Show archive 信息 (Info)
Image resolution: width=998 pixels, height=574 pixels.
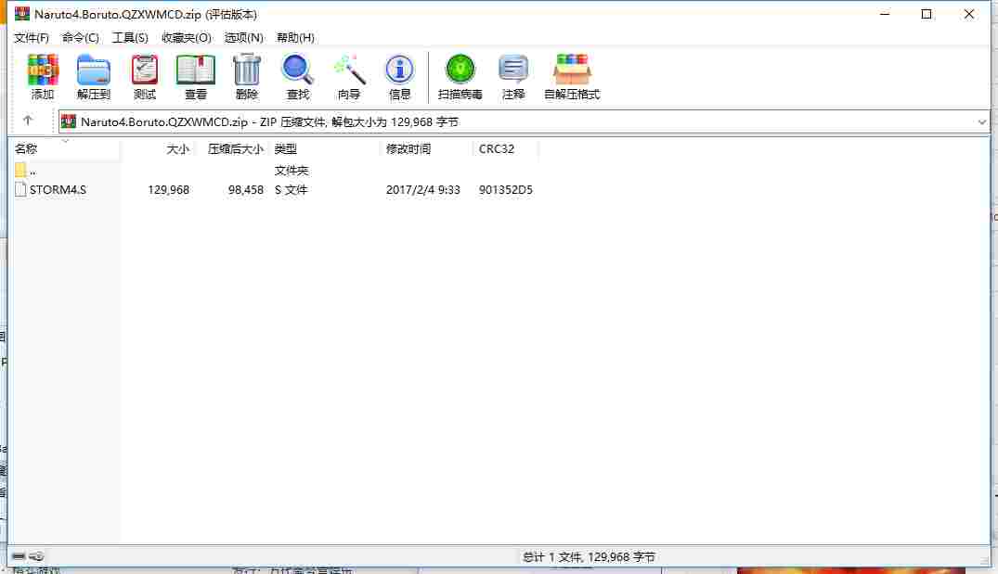400,77
